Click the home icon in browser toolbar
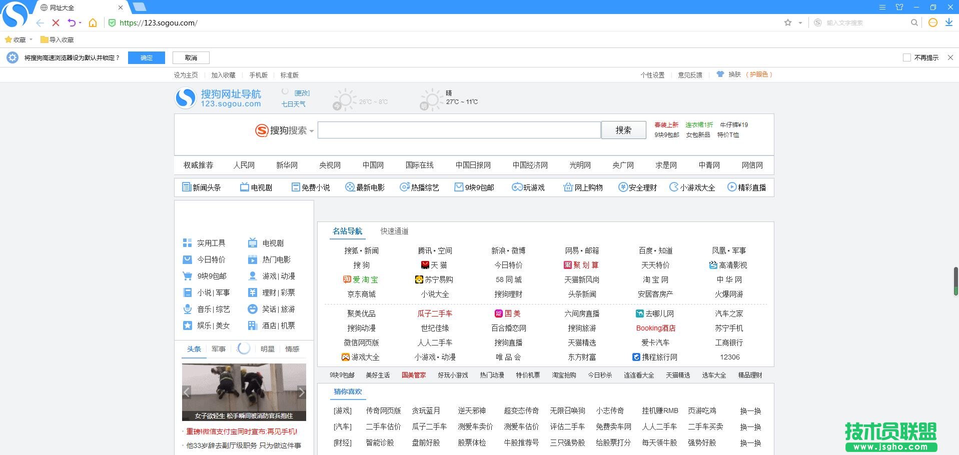 93,22
